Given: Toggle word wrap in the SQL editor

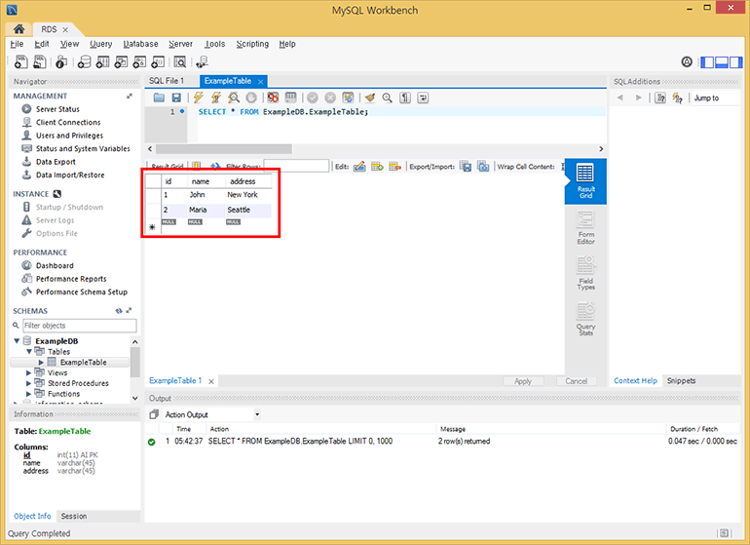Looking at the screenshot, I should (x=424, y=97).
